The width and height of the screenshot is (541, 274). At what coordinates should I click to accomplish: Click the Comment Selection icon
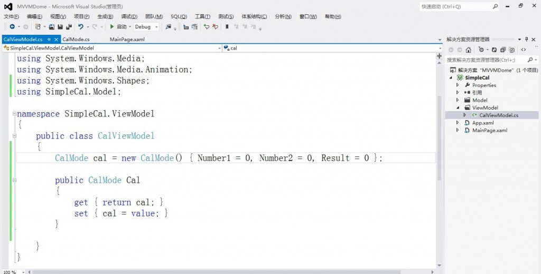tap(207, 26)
